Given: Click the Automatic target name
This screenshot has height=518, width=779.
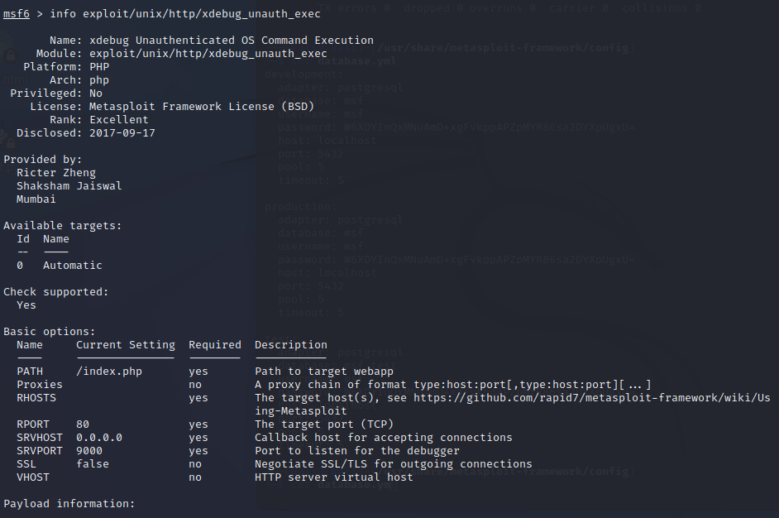Looking at the screenshot, I should [73, 266].
